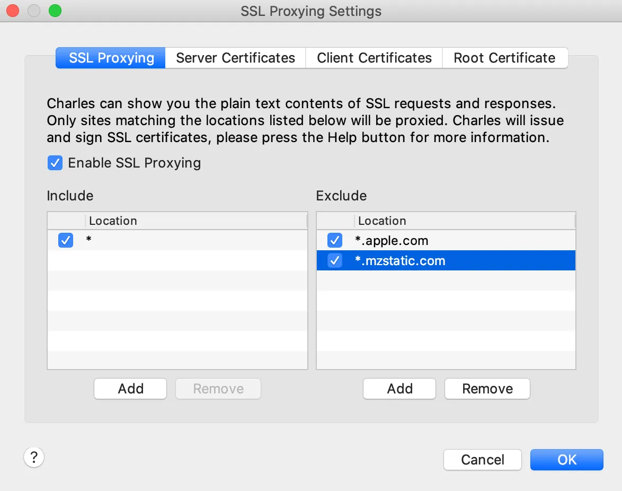Toggle Enable SSL Proxying checkbox
This screenshot has height=491, width=622.
(55, 163)
